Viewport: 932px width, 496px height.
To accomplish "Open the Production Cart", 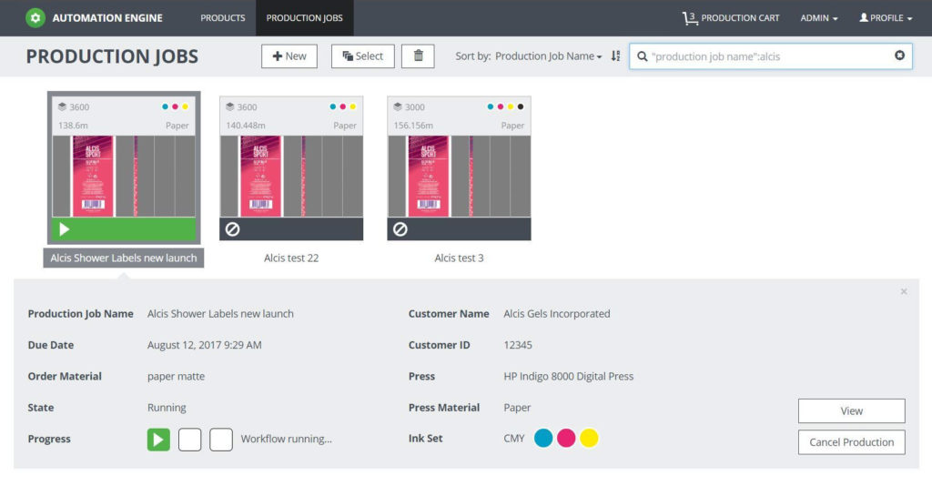I will point(731,18).
